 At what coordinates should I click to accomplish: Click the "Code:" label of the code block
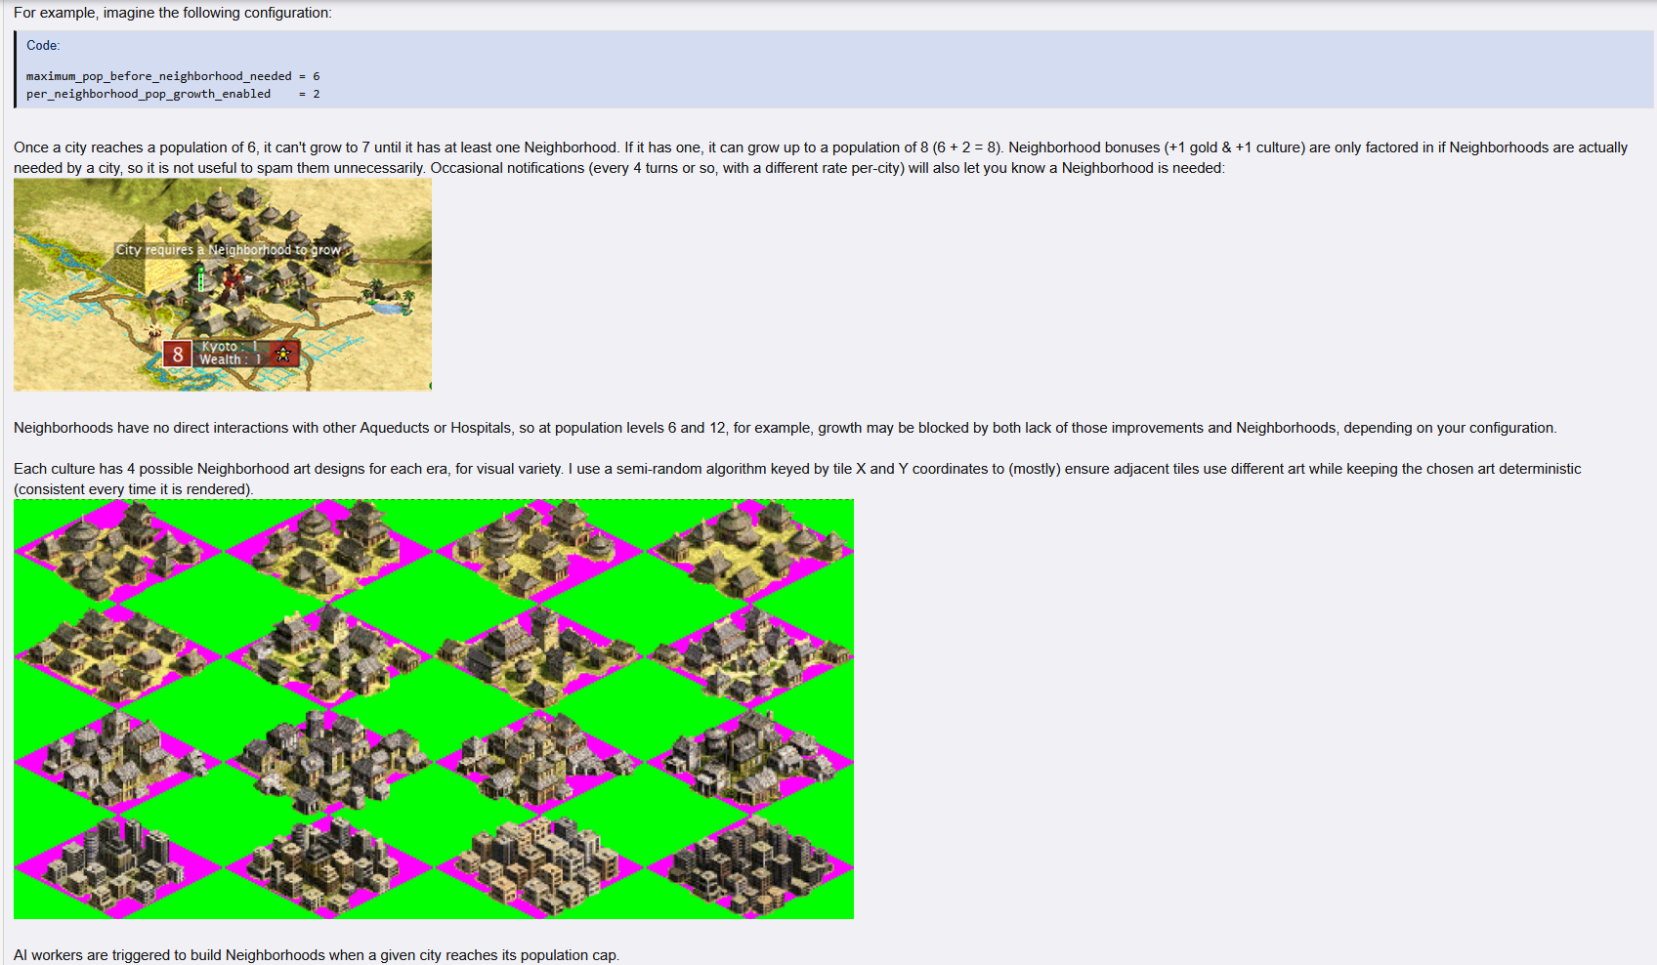(x=43, y=46)
